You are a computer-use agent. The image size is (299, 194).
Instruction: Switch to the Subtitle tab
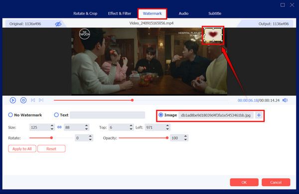click(215, 13)
